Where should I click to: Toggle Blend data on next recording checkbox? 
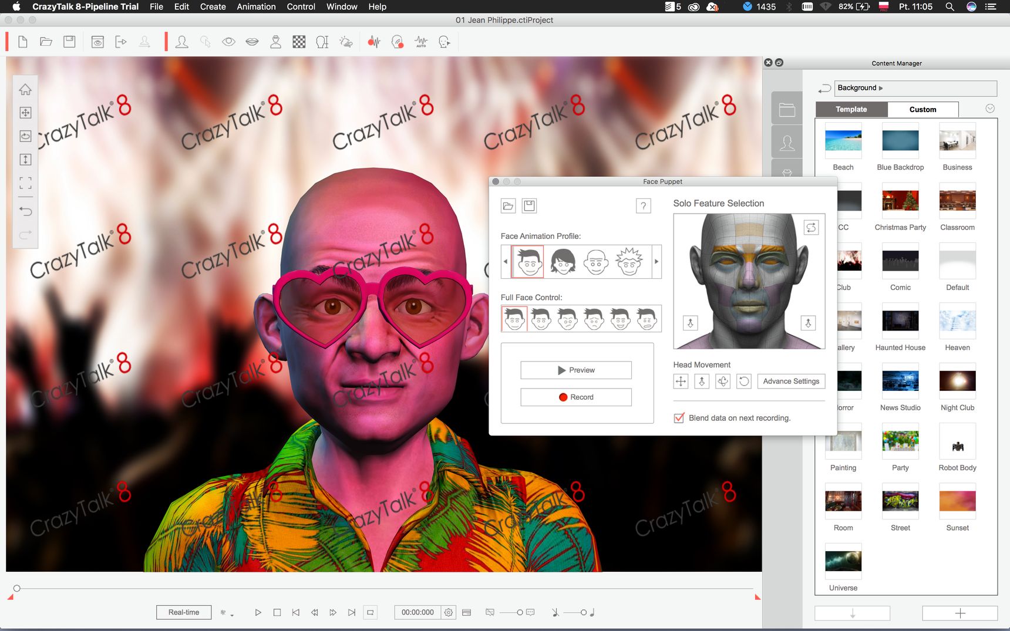(679, 418)
